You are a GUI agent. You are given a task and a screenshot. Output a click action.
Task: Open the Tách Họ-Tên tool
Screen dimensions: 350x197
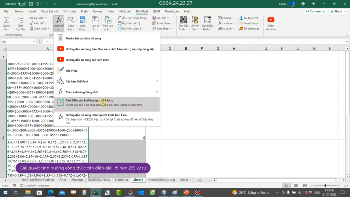click(20, 23)
